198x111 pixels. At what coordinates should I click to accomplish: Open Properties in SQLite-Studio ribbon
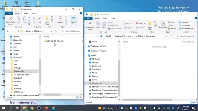[x=60, y=20]
